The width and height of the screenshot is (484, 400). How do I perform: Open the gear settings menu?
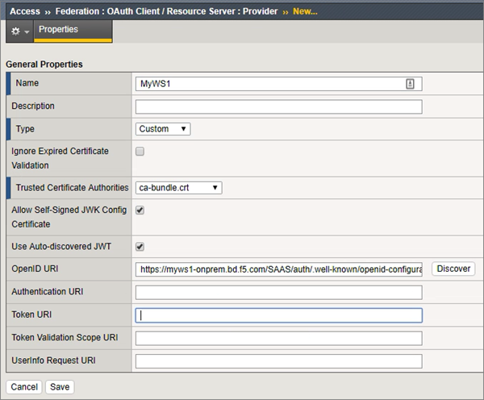pyautogui.click(x=15, y=31)
